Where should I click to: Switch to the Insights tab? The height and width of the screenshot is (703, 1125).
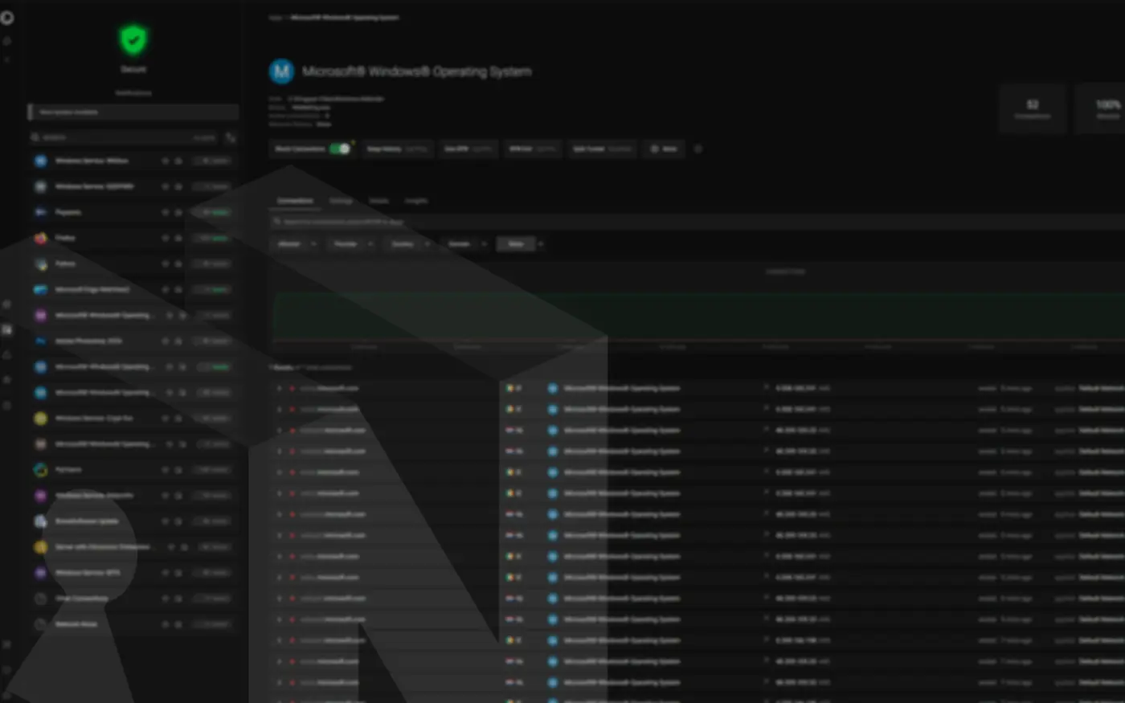[416, 201]
